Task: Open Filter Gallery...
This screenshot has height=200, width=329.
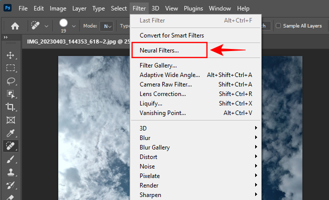Action: click(x=195, y=65)
